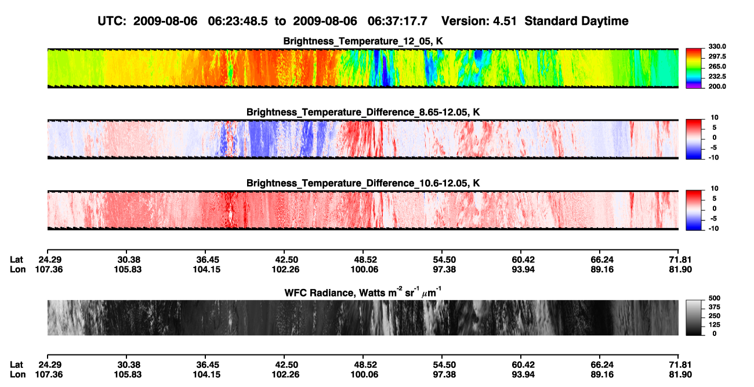Click the red-blue colorbar of the 10.6-12.05 panel
The height and width of the screenshot is (387, 754).
[693, 211]
